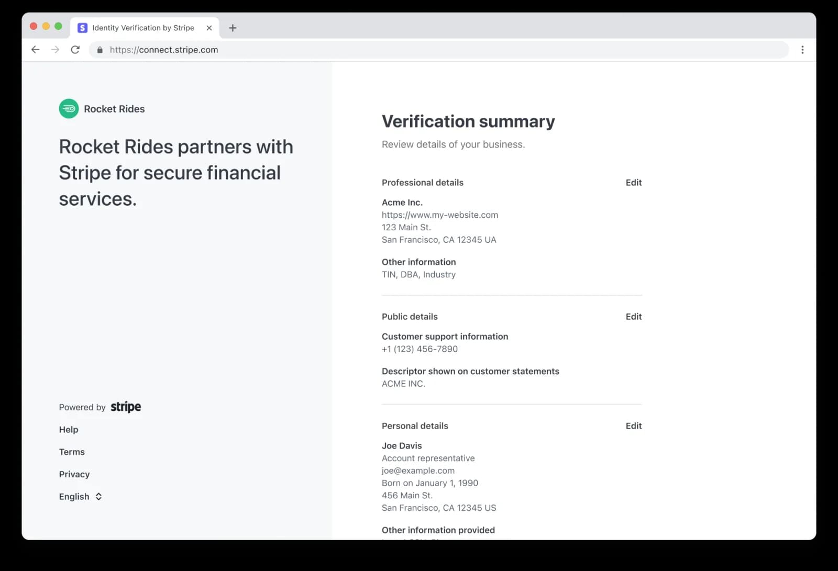Select the Identity Verification by Stripe tab
This screenshot has height=571, width=838.
[x=144, y=28]
